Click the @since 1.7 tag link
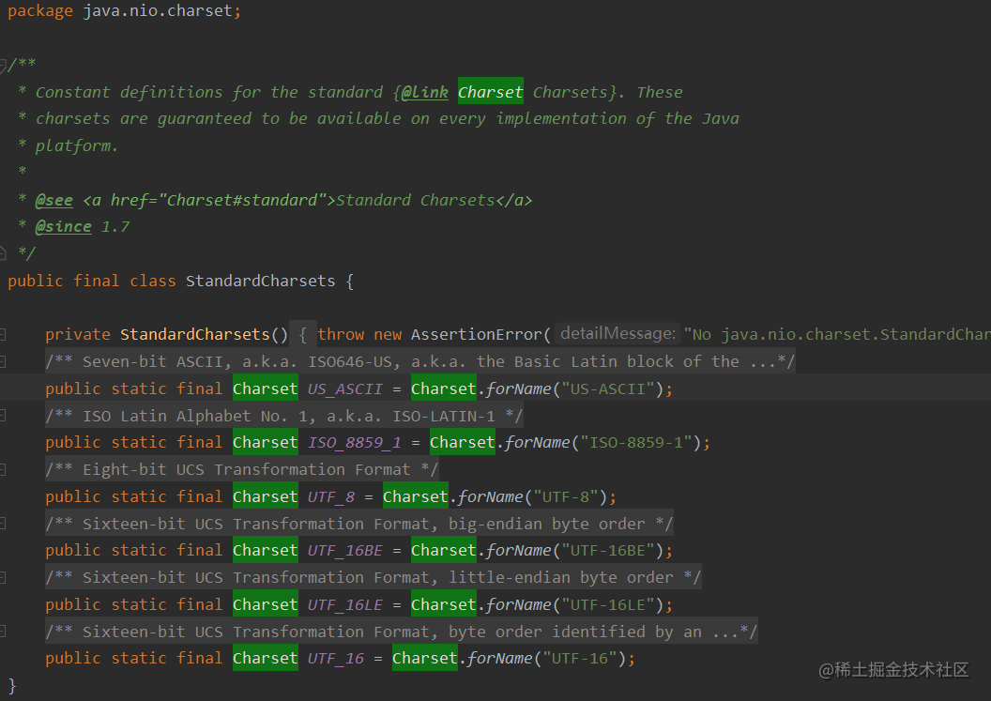Image resolution: width=991 pixels, height=701 pixels. tap(63, 225)
